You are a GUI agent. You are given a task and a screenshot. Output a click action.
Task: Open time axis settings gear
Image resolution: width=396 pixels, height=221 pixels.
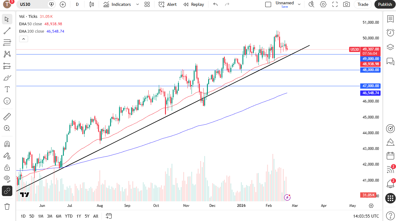371,206
